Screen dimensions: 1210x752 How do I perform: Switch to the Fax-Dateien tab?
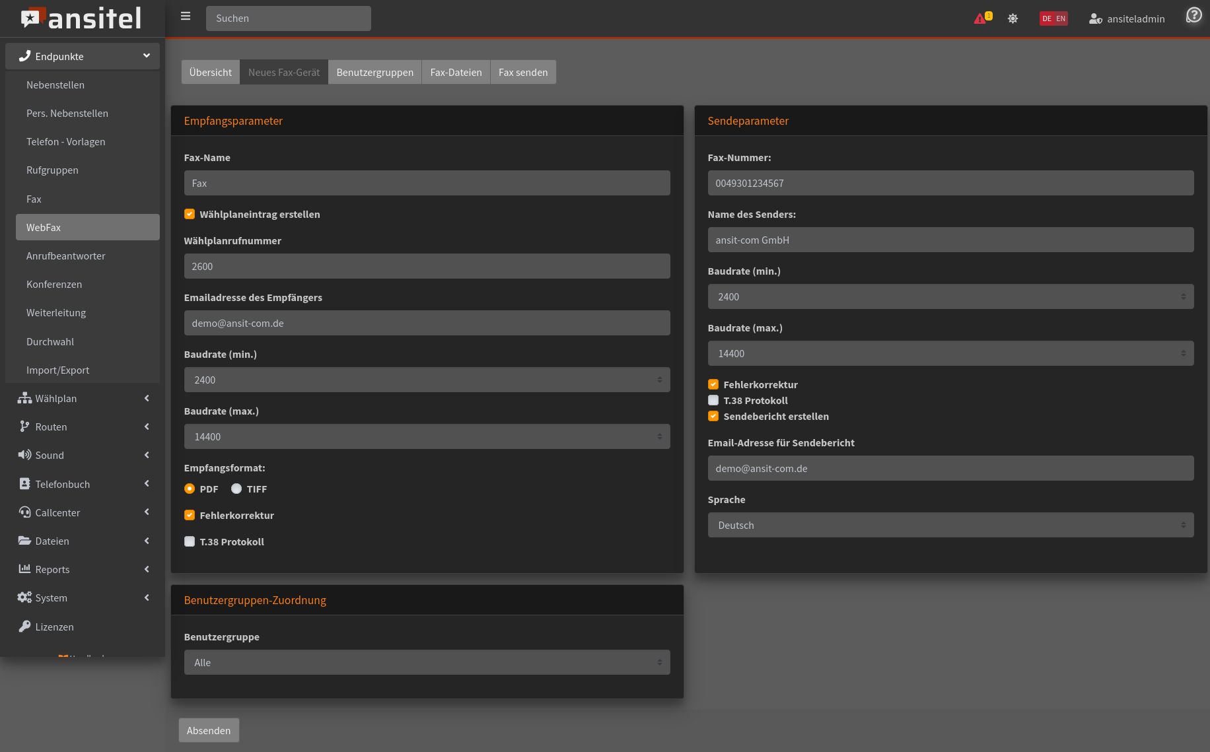(x=456, y=72)
